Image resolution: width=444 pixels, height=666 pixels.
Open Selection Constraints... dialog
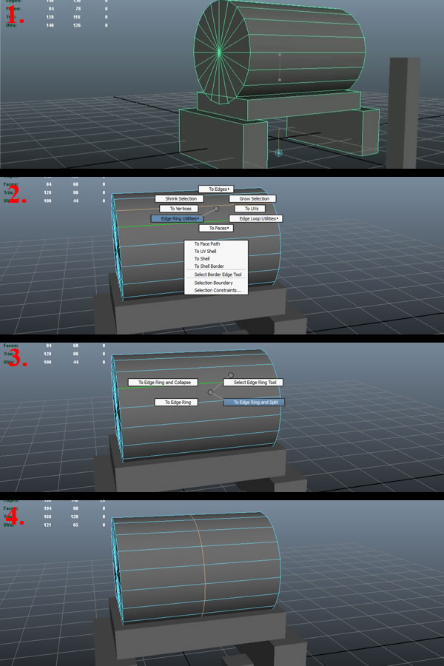click(x=217, y=290)
